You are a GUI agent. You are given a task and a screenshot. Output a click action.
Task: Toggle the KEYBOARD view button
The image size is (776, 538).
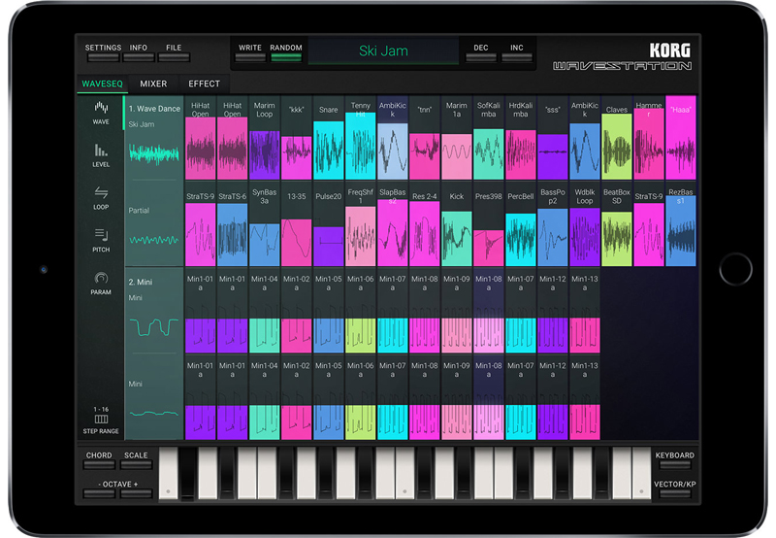pos(675,459)
